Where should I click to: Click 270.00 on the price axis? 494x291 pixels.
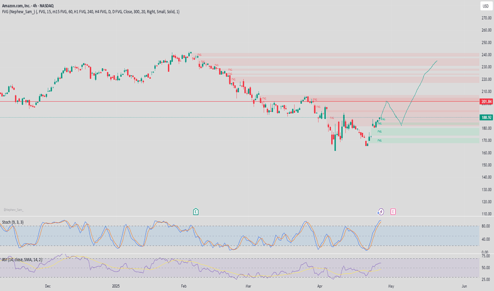487,18
